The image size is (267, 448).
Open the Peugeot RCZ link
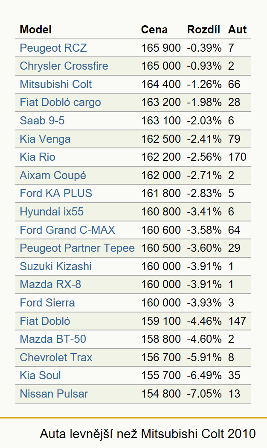(x=53, y=48)
